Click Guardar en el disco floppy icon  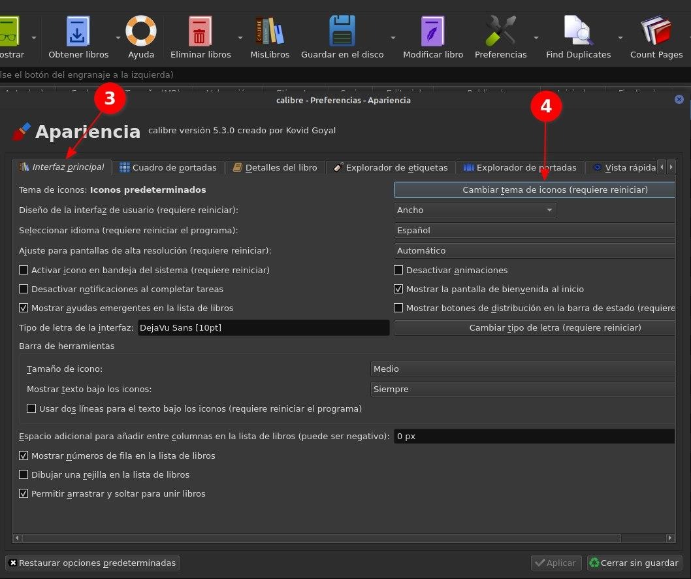(342, 31)
